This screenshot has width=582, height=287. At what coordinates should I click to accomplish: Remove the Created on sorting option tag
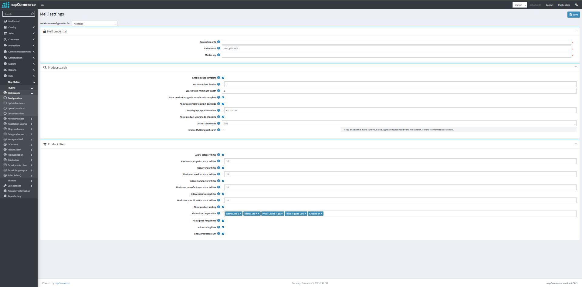point(322,214)
